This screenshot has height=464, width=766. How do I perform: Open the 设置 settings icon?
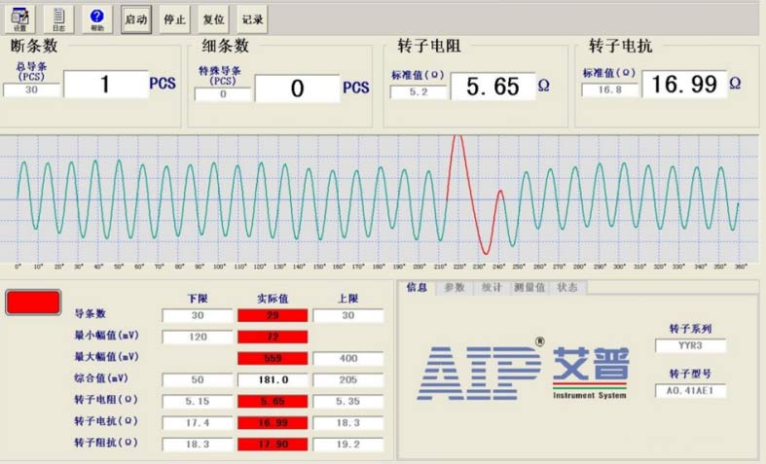pyautogui.click(x=19, y=18)
